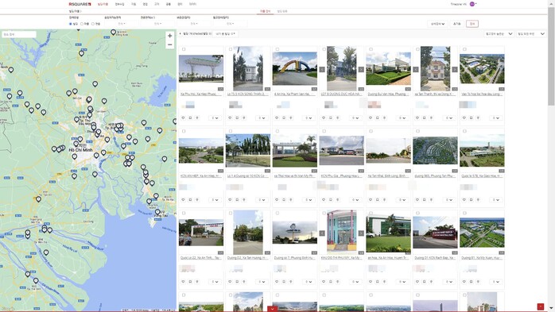The width and height of the screenshot is (555, 312).
Task: Open the purple user avatar menu
Action: (472, 4)
